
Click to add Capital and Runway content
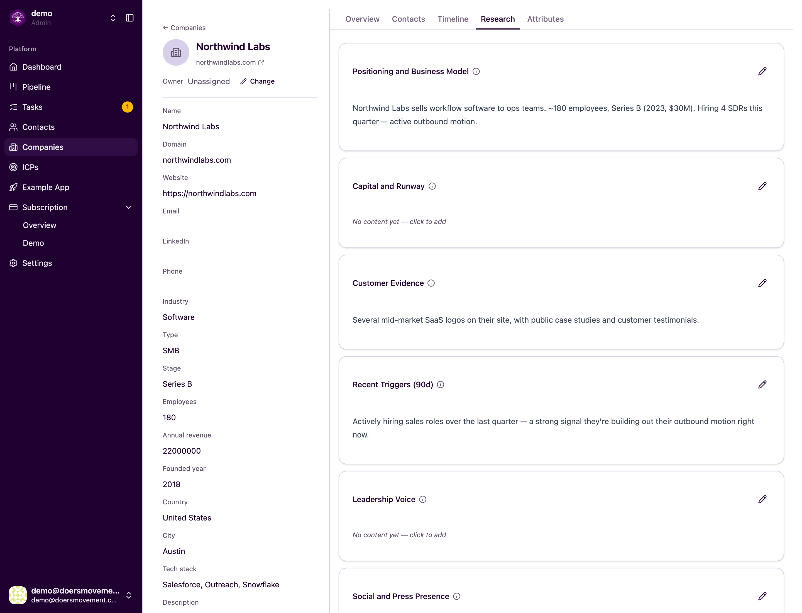(399, 222)
